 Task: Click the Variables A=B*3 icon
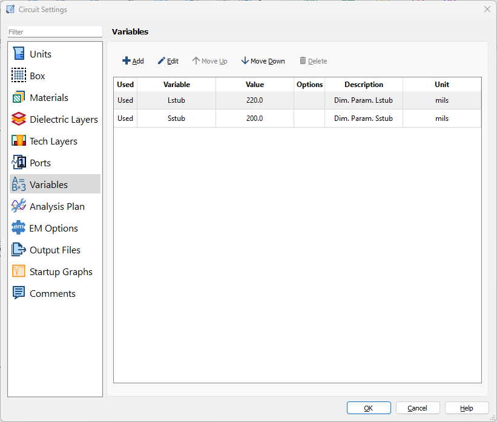pos(19,184)
